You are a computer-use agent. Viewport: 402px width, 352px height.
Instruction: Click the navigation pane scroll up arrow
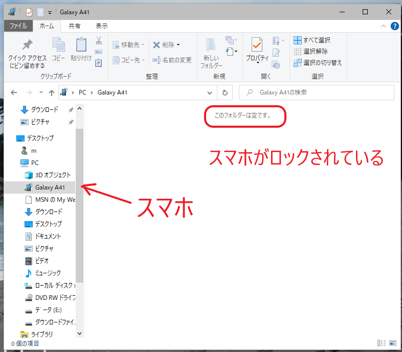79,109
